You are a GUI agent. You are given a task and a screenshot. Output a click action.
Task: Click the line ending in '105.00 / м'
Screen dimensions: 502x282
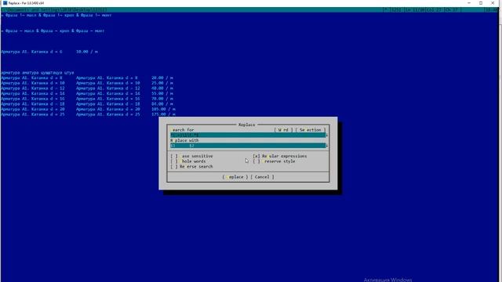coord(88,109)
